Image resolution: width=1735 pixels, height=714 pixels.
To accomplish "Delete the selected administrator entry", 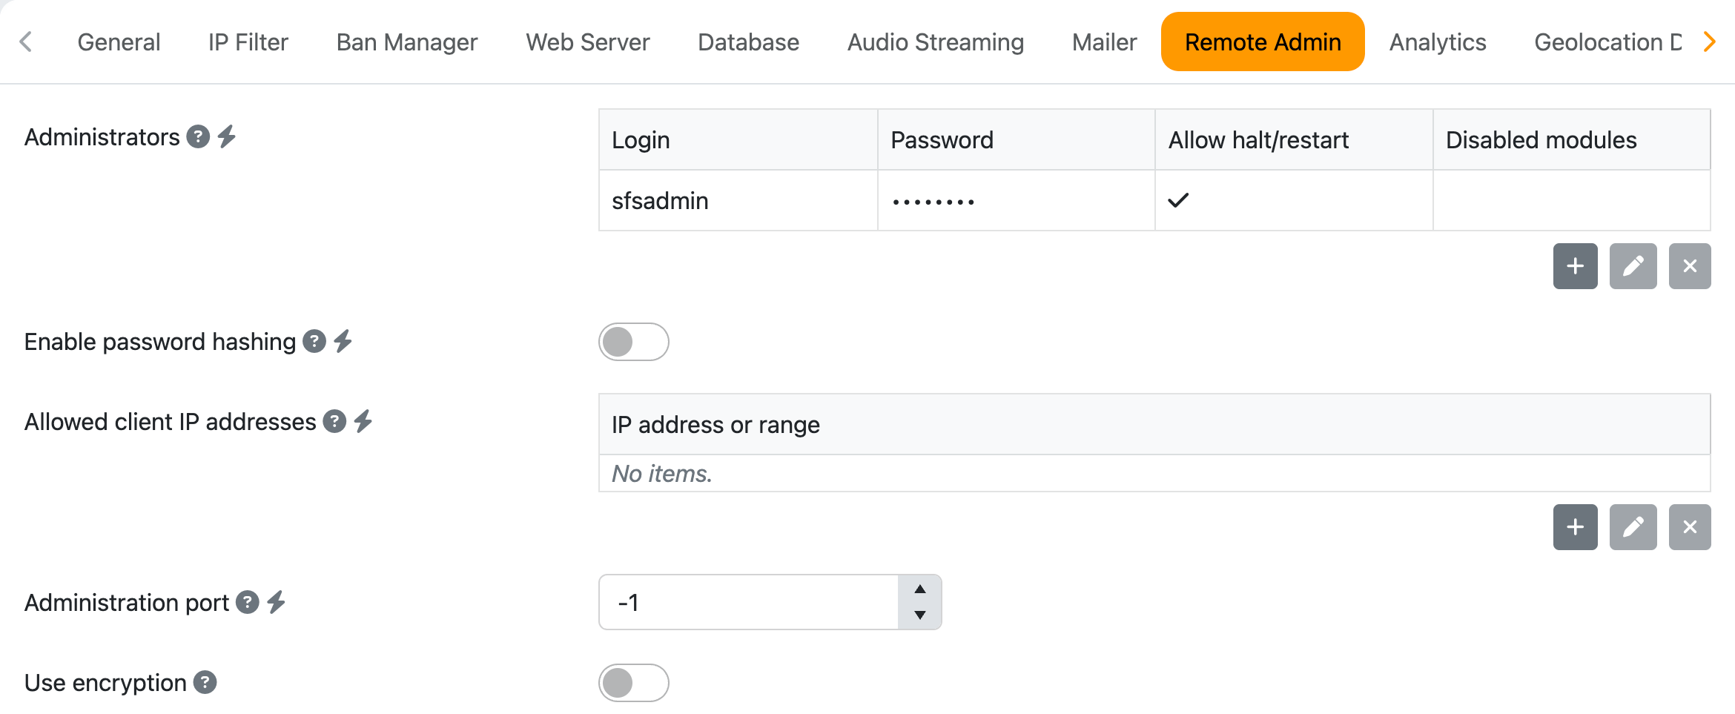I will point(1690,266).
